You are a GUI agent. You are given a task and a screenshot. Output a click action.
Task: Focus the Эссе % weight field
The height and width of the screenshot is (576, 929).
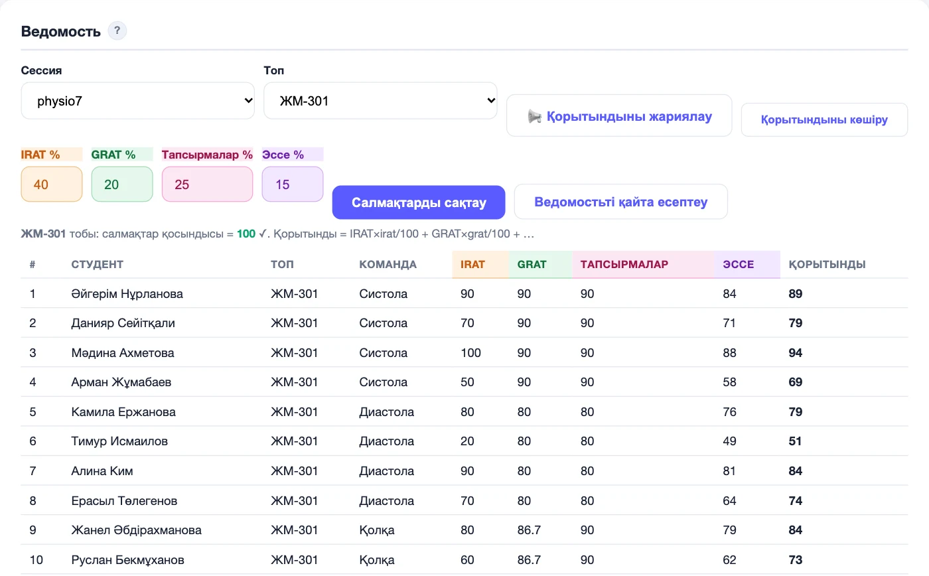[x=293, y=184]
